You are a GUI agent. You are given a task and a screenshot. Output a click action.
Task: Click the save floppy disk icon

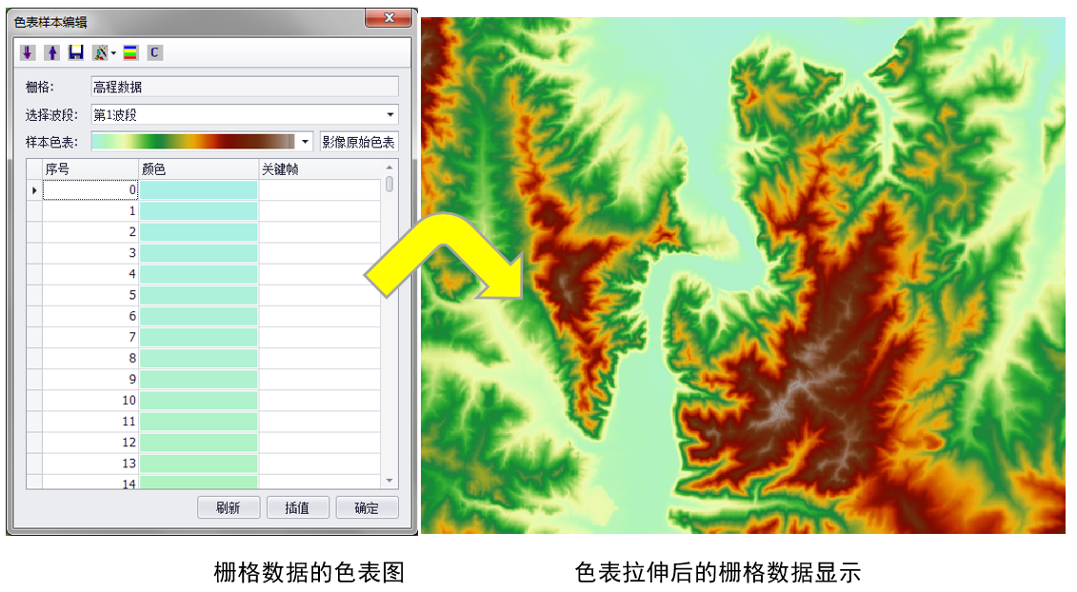(x=76, y=52)
